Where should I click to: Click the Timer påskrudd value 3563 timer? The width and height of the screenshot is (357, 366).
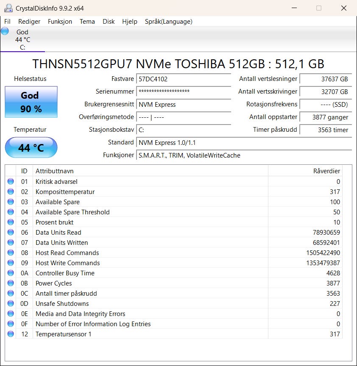[x=326, y=130]
